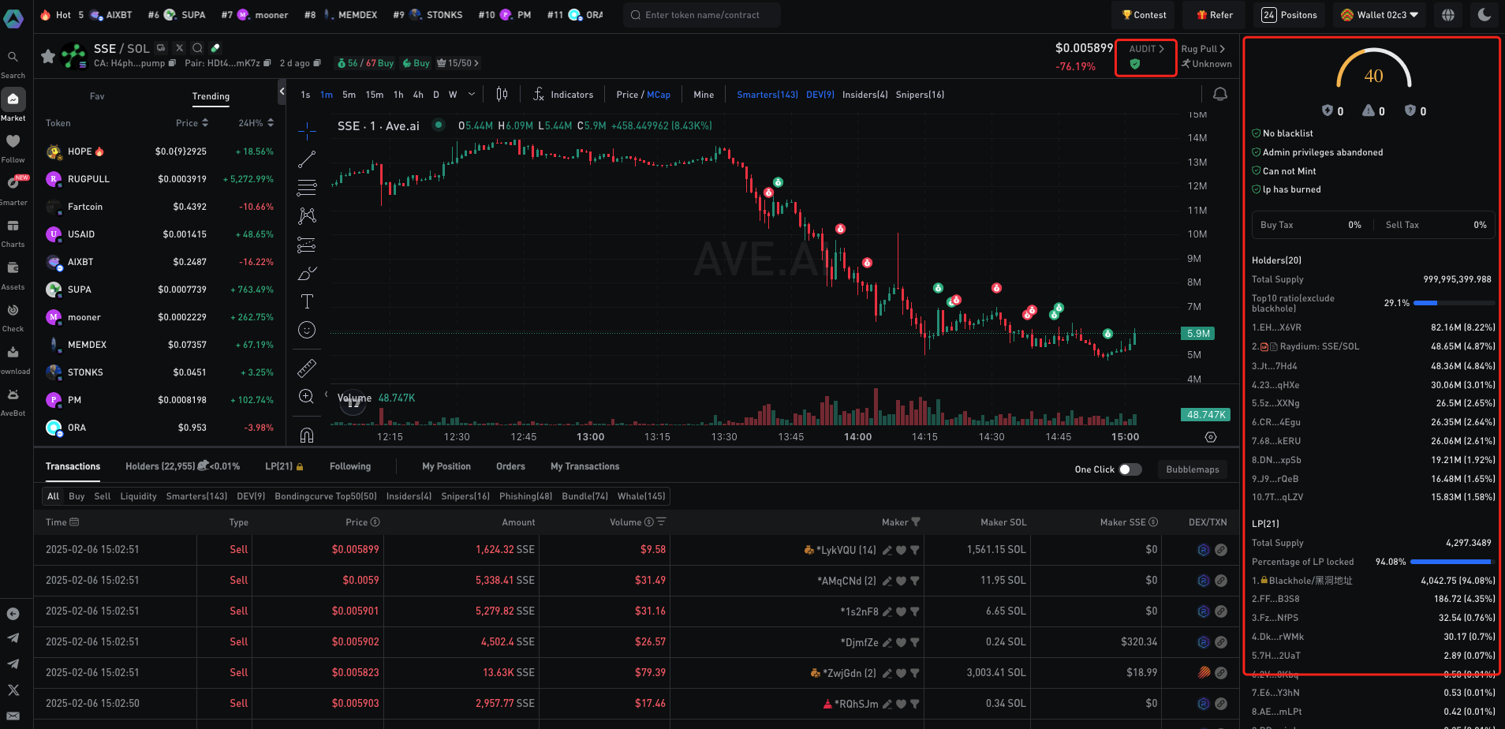Open the Contest button
This screenshot has width=1505, height=729.
tap(1143, 15)
